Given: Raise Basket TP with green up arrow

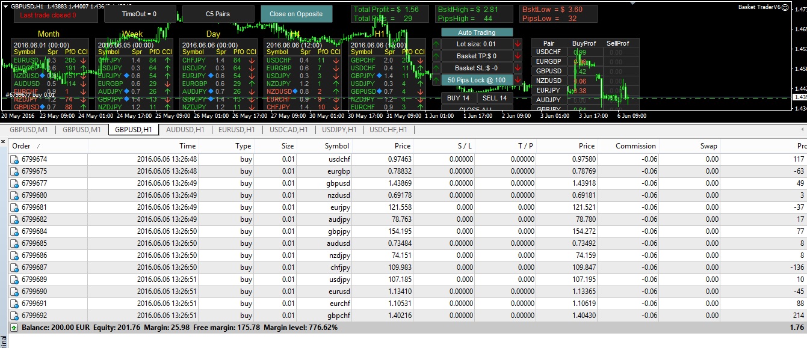Looking at the screenshot, I should tap(436, 56).
